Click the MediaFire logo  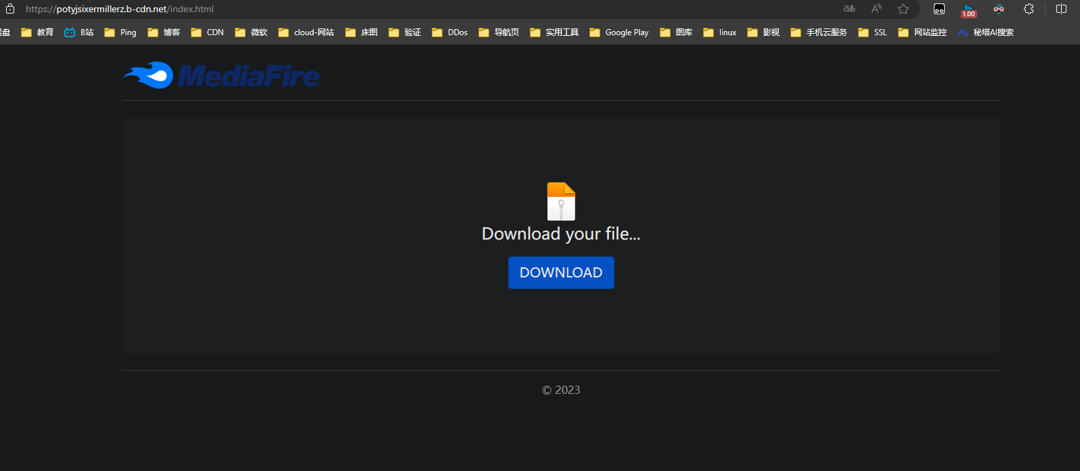pos(221,76)
